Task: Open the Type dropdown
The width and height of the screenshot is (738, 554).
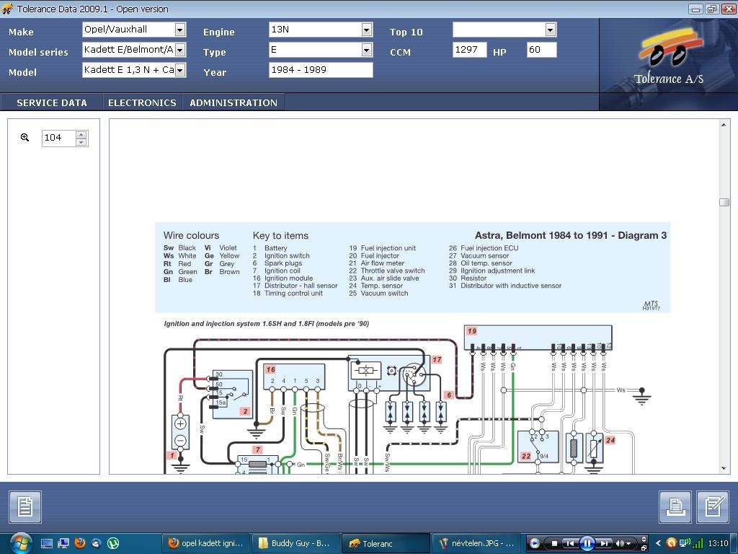Action: [367, 50]
